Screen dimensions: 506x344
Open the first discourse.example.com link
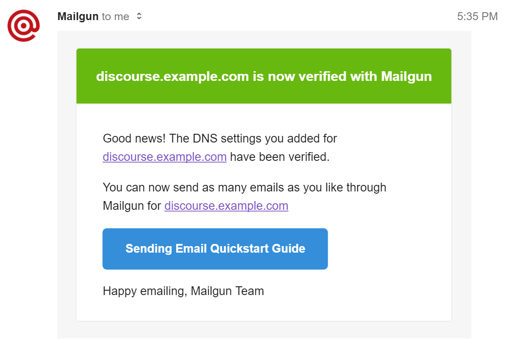click(x=164, y=156)
